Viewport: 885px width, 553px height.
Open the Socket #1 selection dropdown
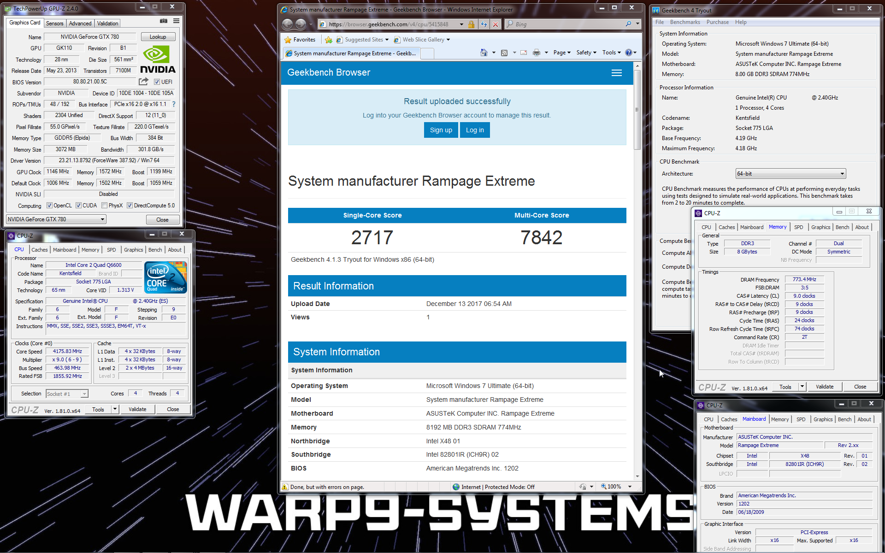point(67,394)
